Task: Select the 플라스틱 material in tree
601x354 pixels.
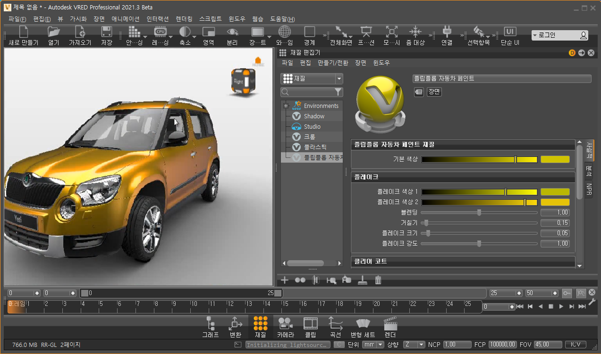Action: click(x=315, y=147)
